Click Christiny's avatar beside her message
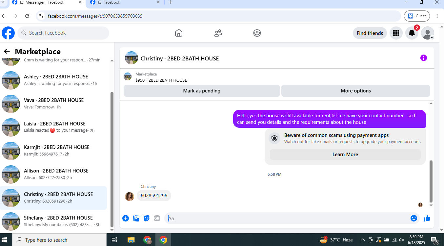 coord(130,197)
